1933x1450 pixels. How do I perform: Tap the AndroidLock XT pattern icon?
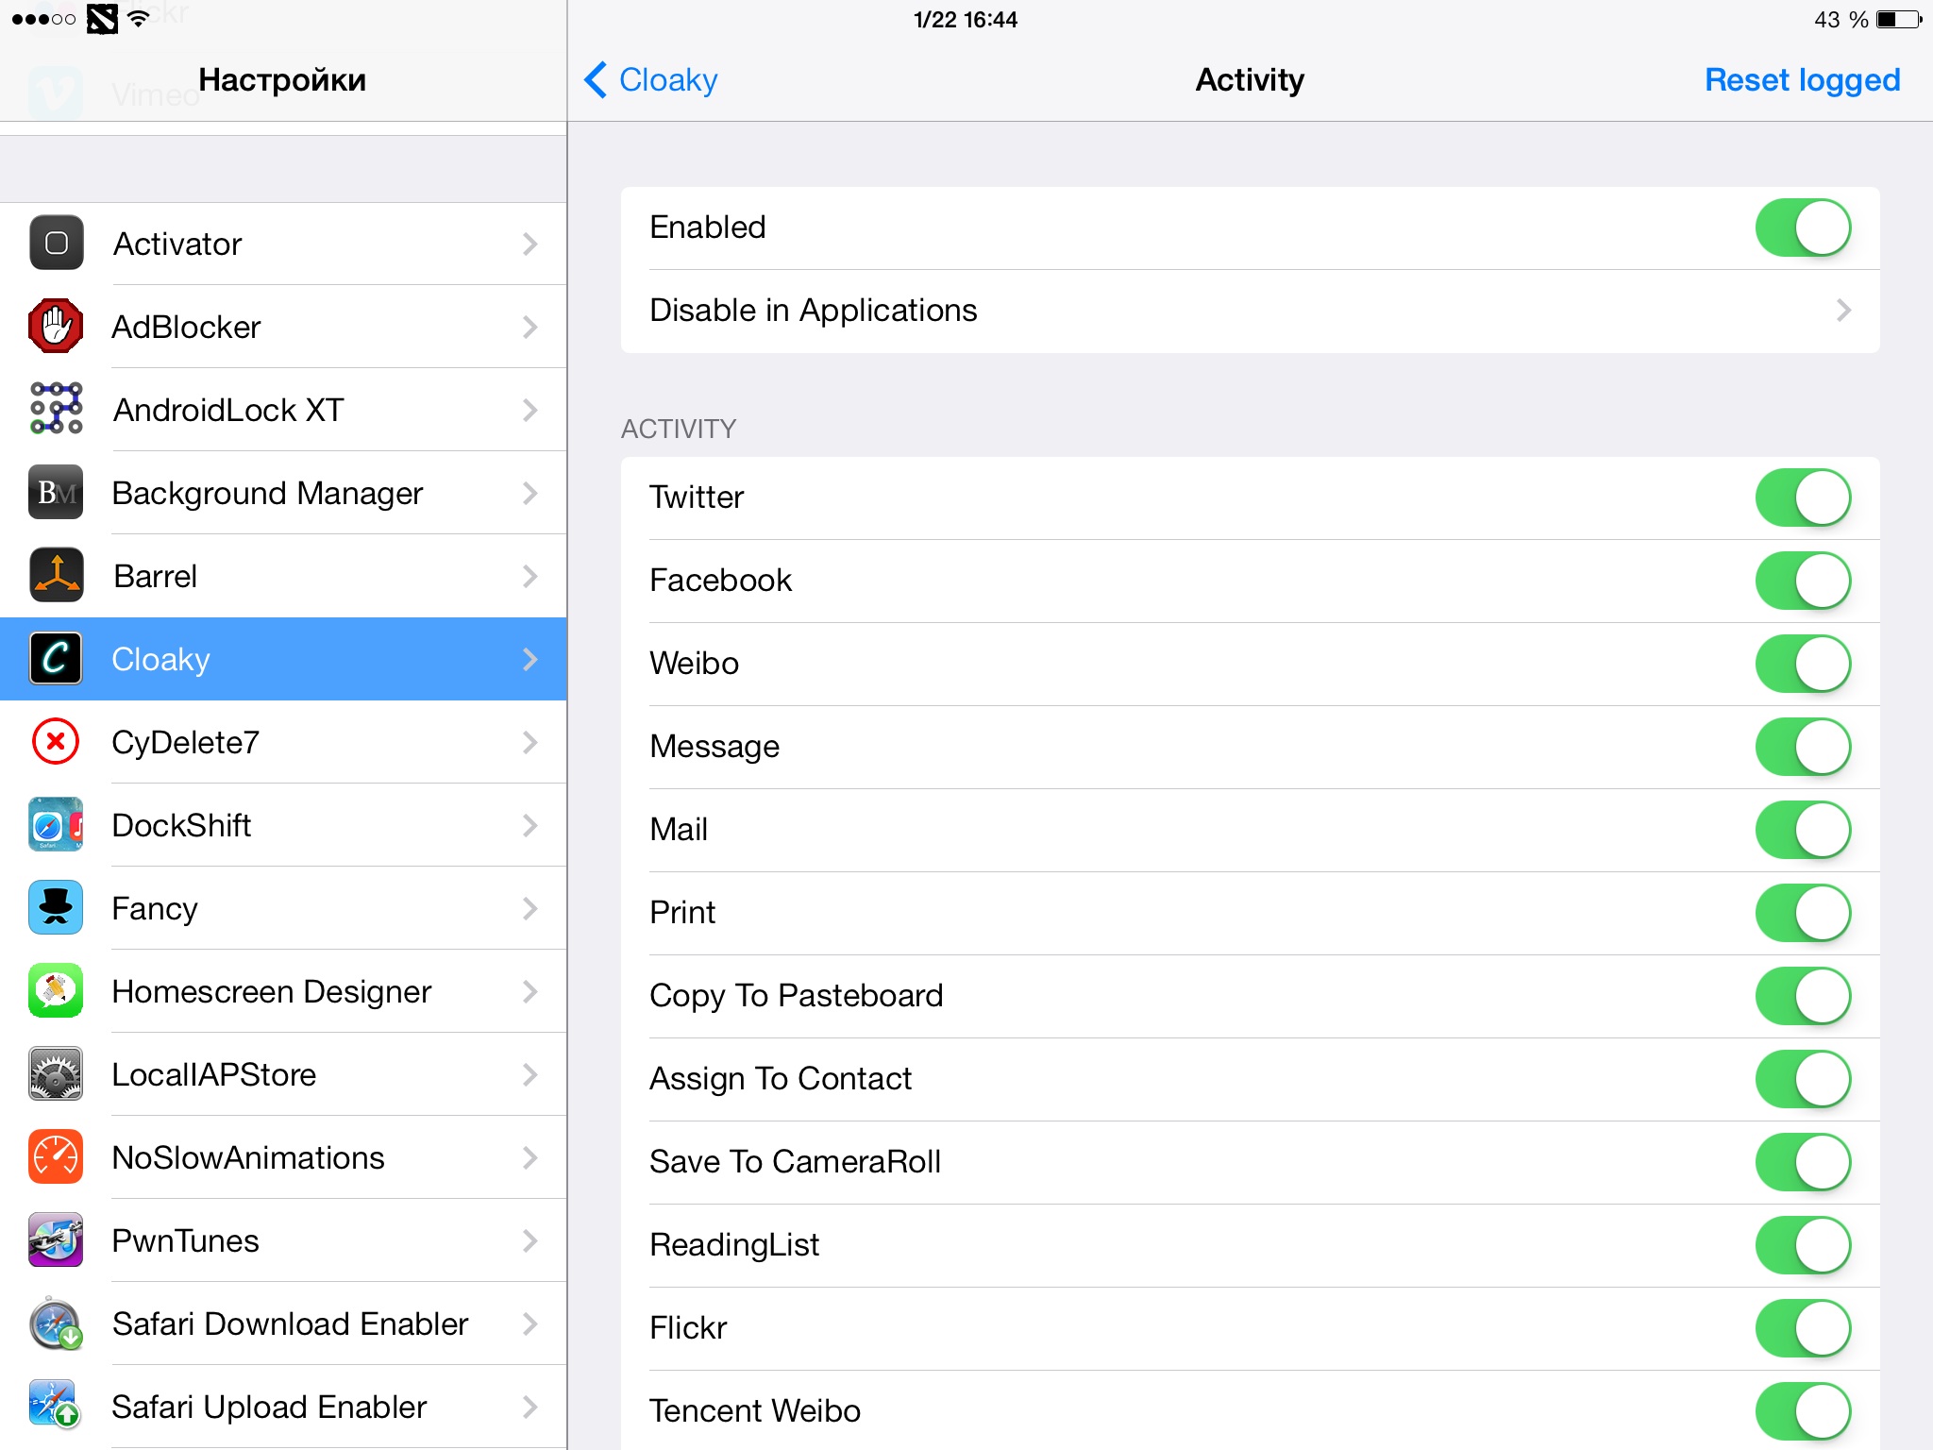click(56, 410)
